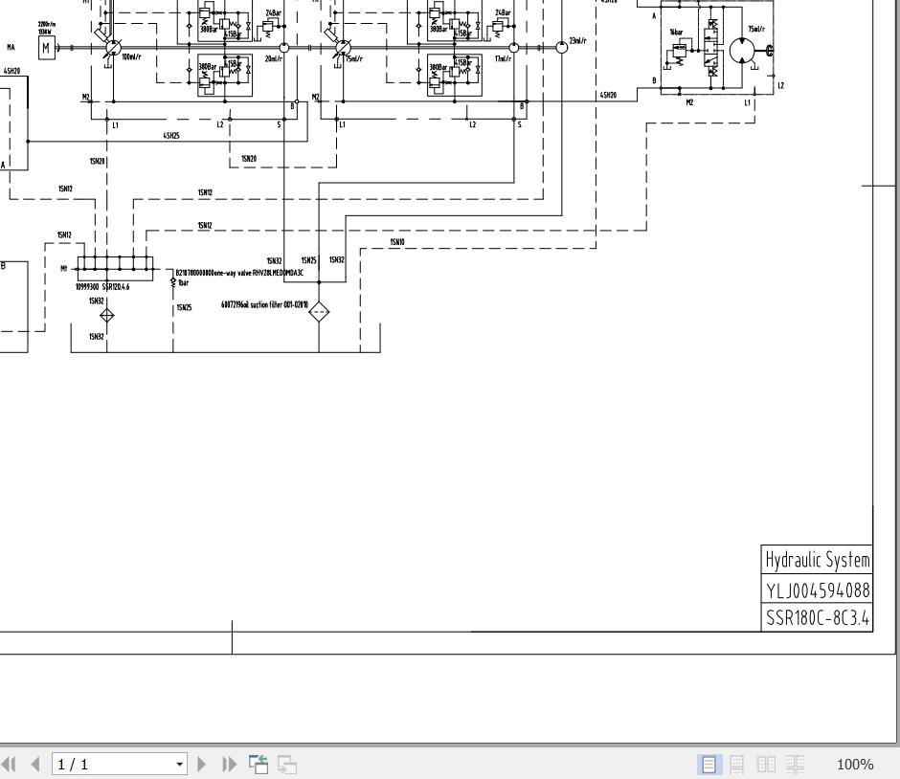Jump to the last page

pos(229,764)
